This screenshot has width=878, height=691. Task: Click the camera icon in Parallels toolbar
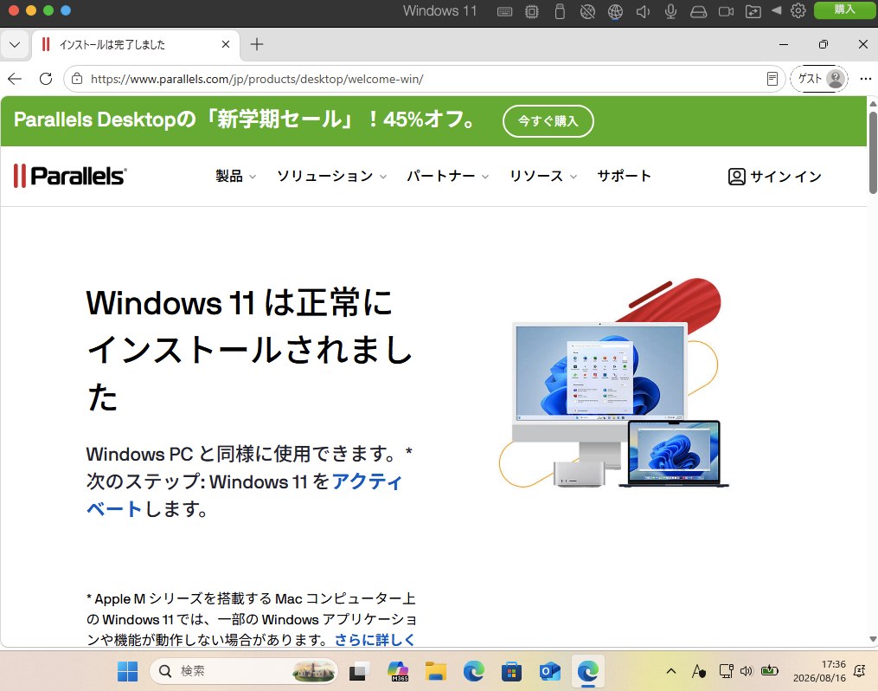point(727,11)
